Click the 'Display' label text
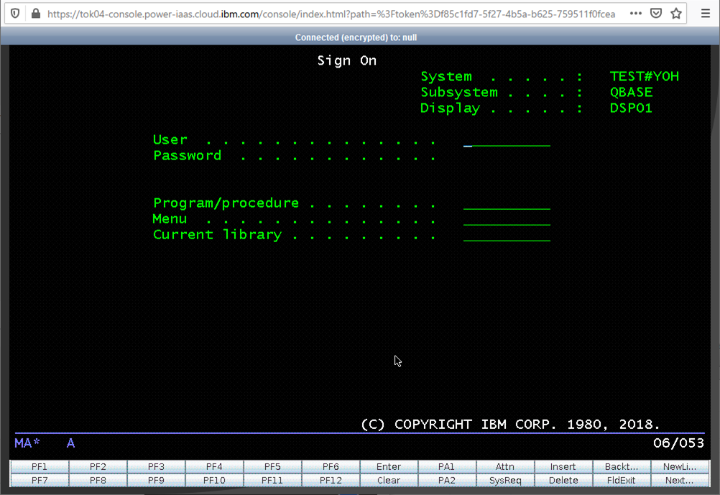Screen dimensions: 720x495 [450, 108]
